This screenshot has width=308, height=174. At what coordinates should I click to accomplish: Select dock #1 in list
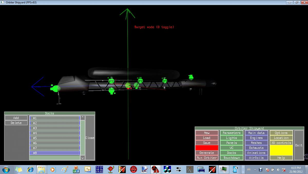(x=55, y=118)
